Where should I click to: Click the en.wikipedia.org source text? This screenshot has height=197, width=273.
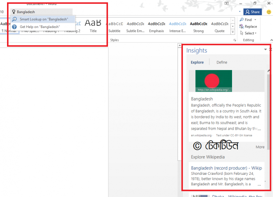201,135
